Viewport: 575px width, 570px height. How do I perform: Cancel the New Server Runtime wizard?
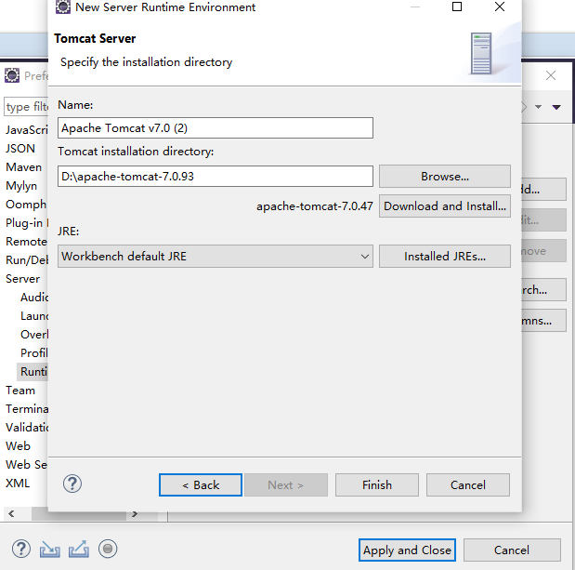pyautogui.click(x=468, y=484)
